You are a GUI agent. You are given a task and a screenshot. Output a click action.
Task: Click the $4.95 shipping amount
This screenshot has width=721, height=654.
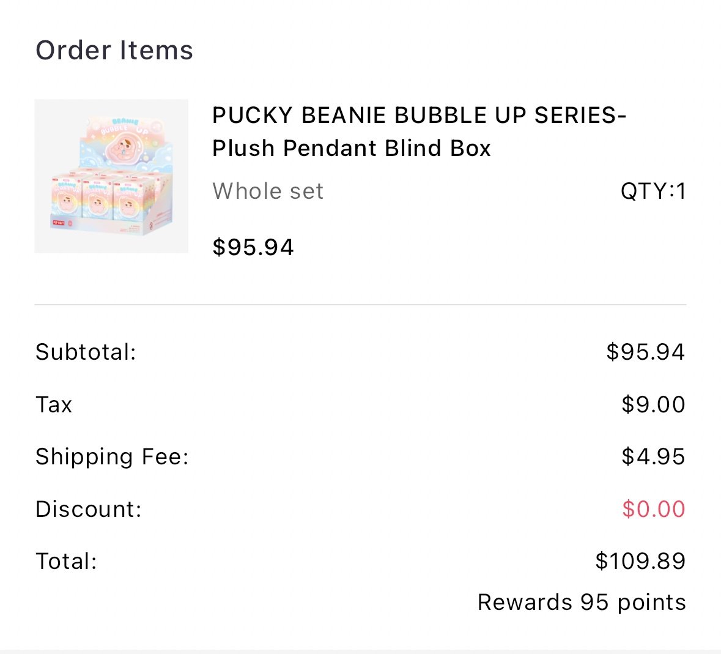653,456
